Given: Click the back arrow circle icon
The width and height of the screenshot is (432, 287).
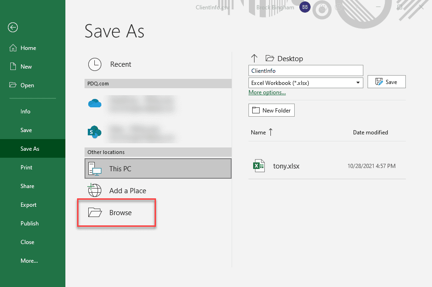Looking at the screenshot, I should (13, 27).
